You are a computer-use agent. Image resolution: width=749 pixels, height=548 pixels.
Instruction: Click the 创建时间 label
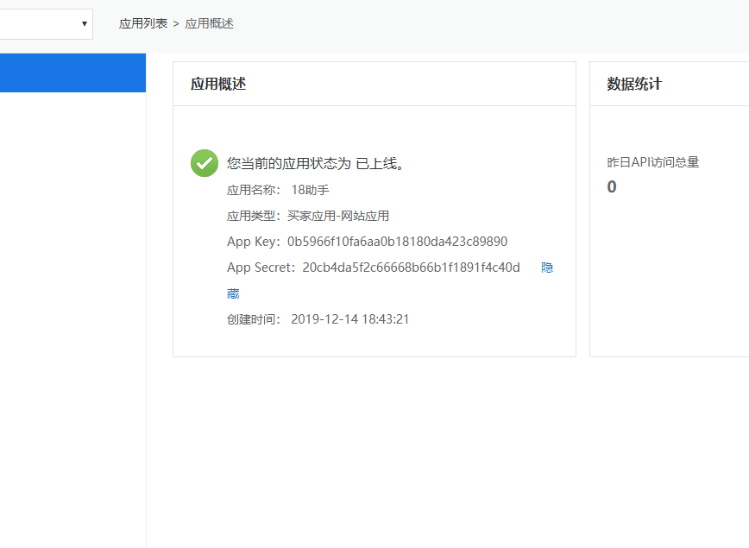point(254,319)
